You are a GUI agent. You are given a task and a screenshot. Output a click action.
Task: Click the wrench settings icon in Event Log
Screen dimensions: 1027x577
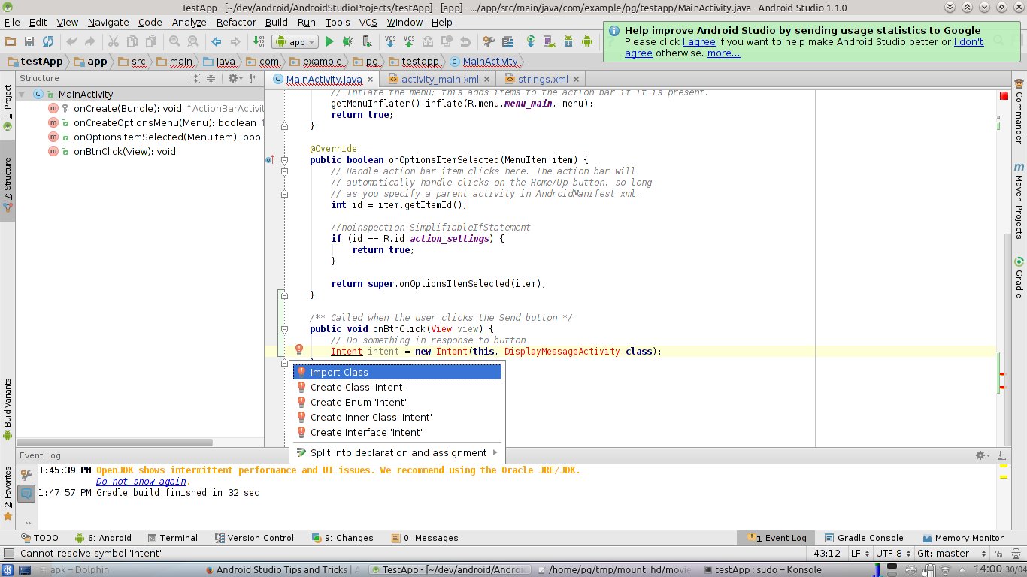[26, 475]
